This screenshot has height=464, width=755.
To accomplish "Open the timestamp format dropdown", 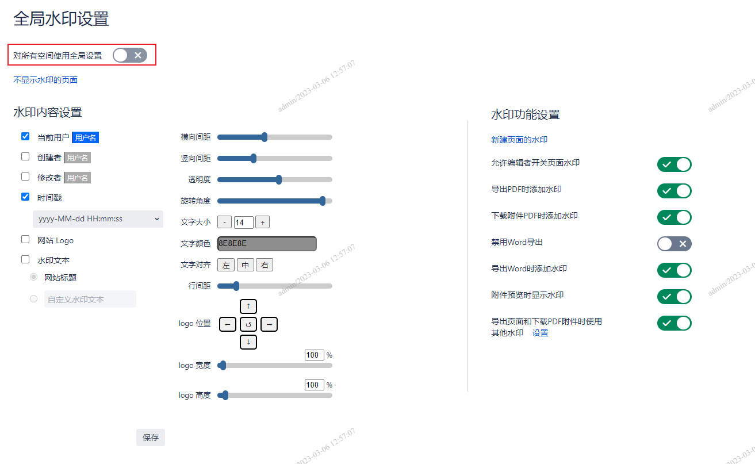I will tap(98, 219).
